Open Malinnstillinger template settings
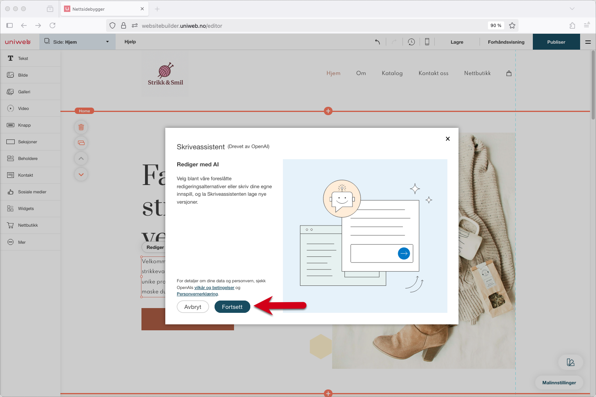The height and width of the screenshot is (397, 596). click(x=559, y=383)
